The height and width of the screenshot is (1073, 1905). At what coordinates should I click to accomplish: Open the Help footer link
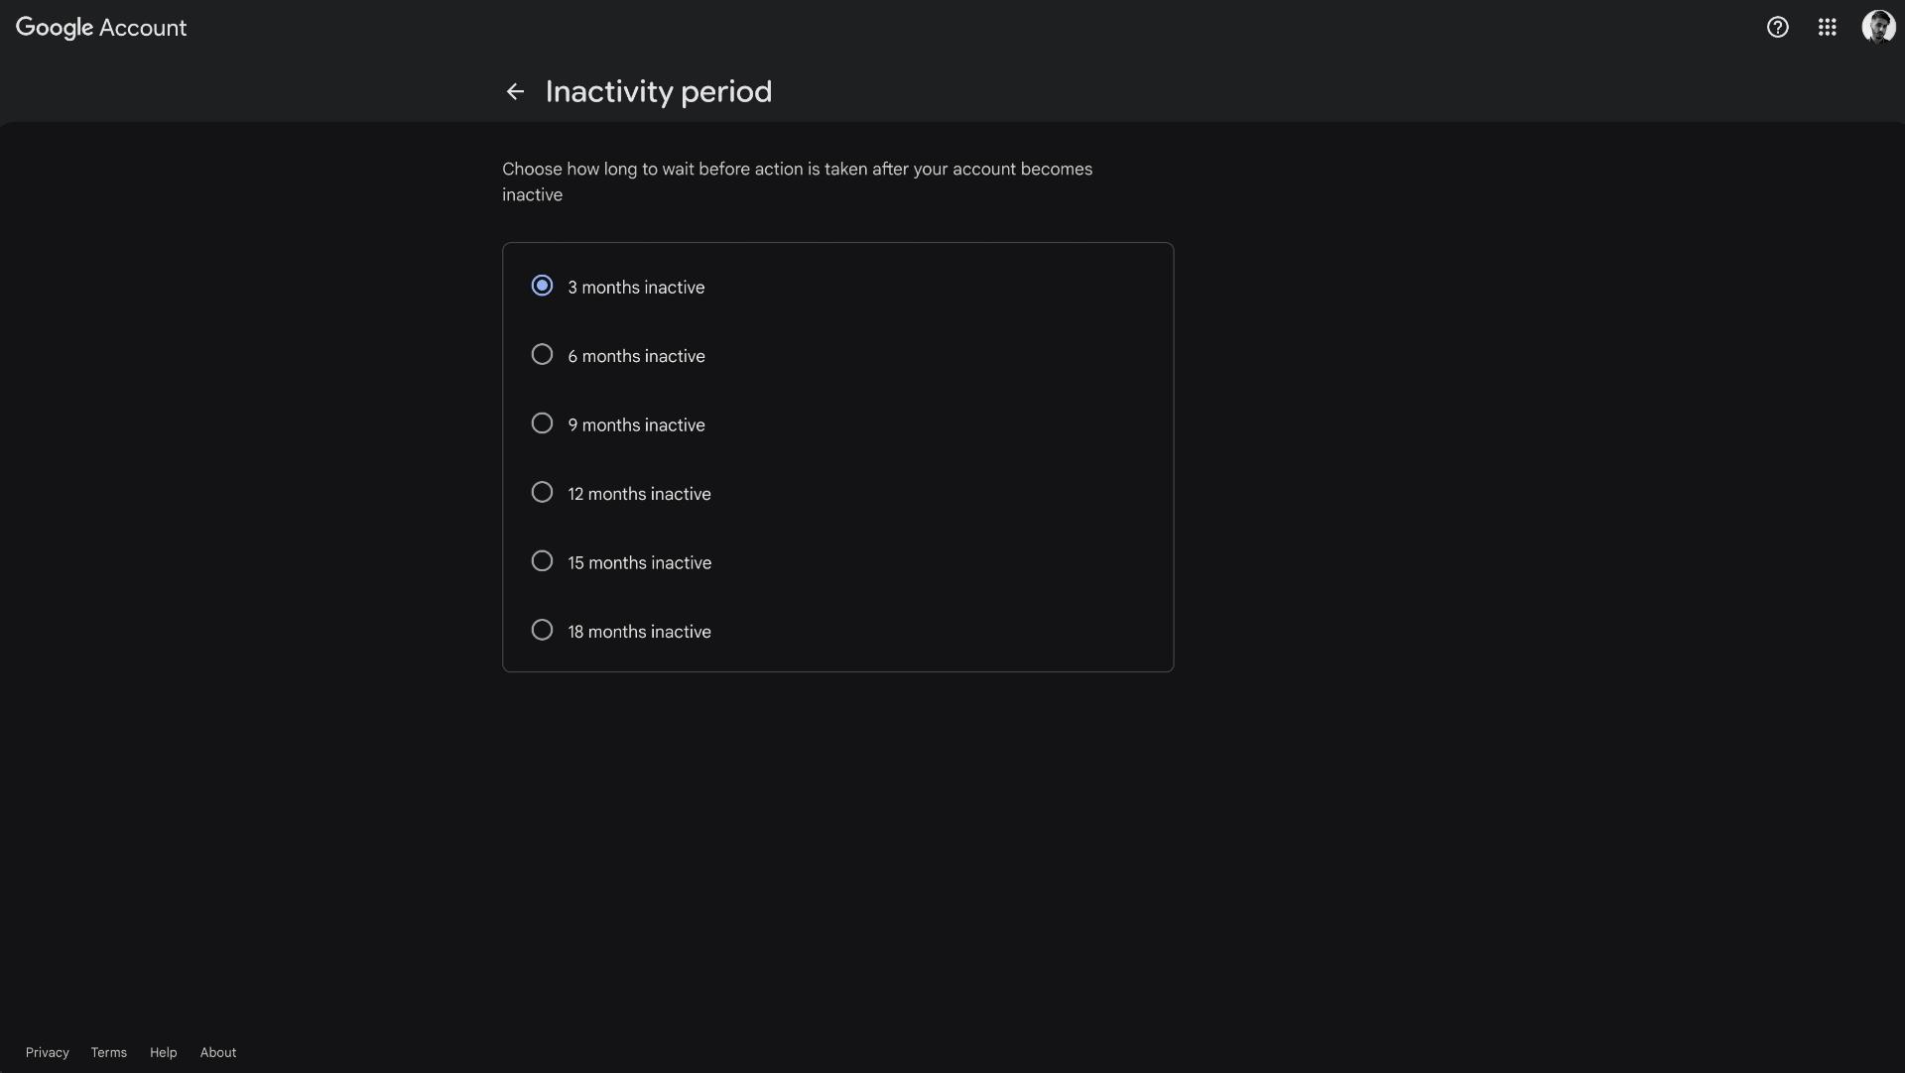(164, 1052)
